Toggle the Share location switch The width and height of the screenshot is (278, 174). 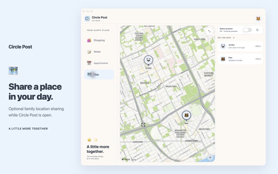[x=247, y=30]
